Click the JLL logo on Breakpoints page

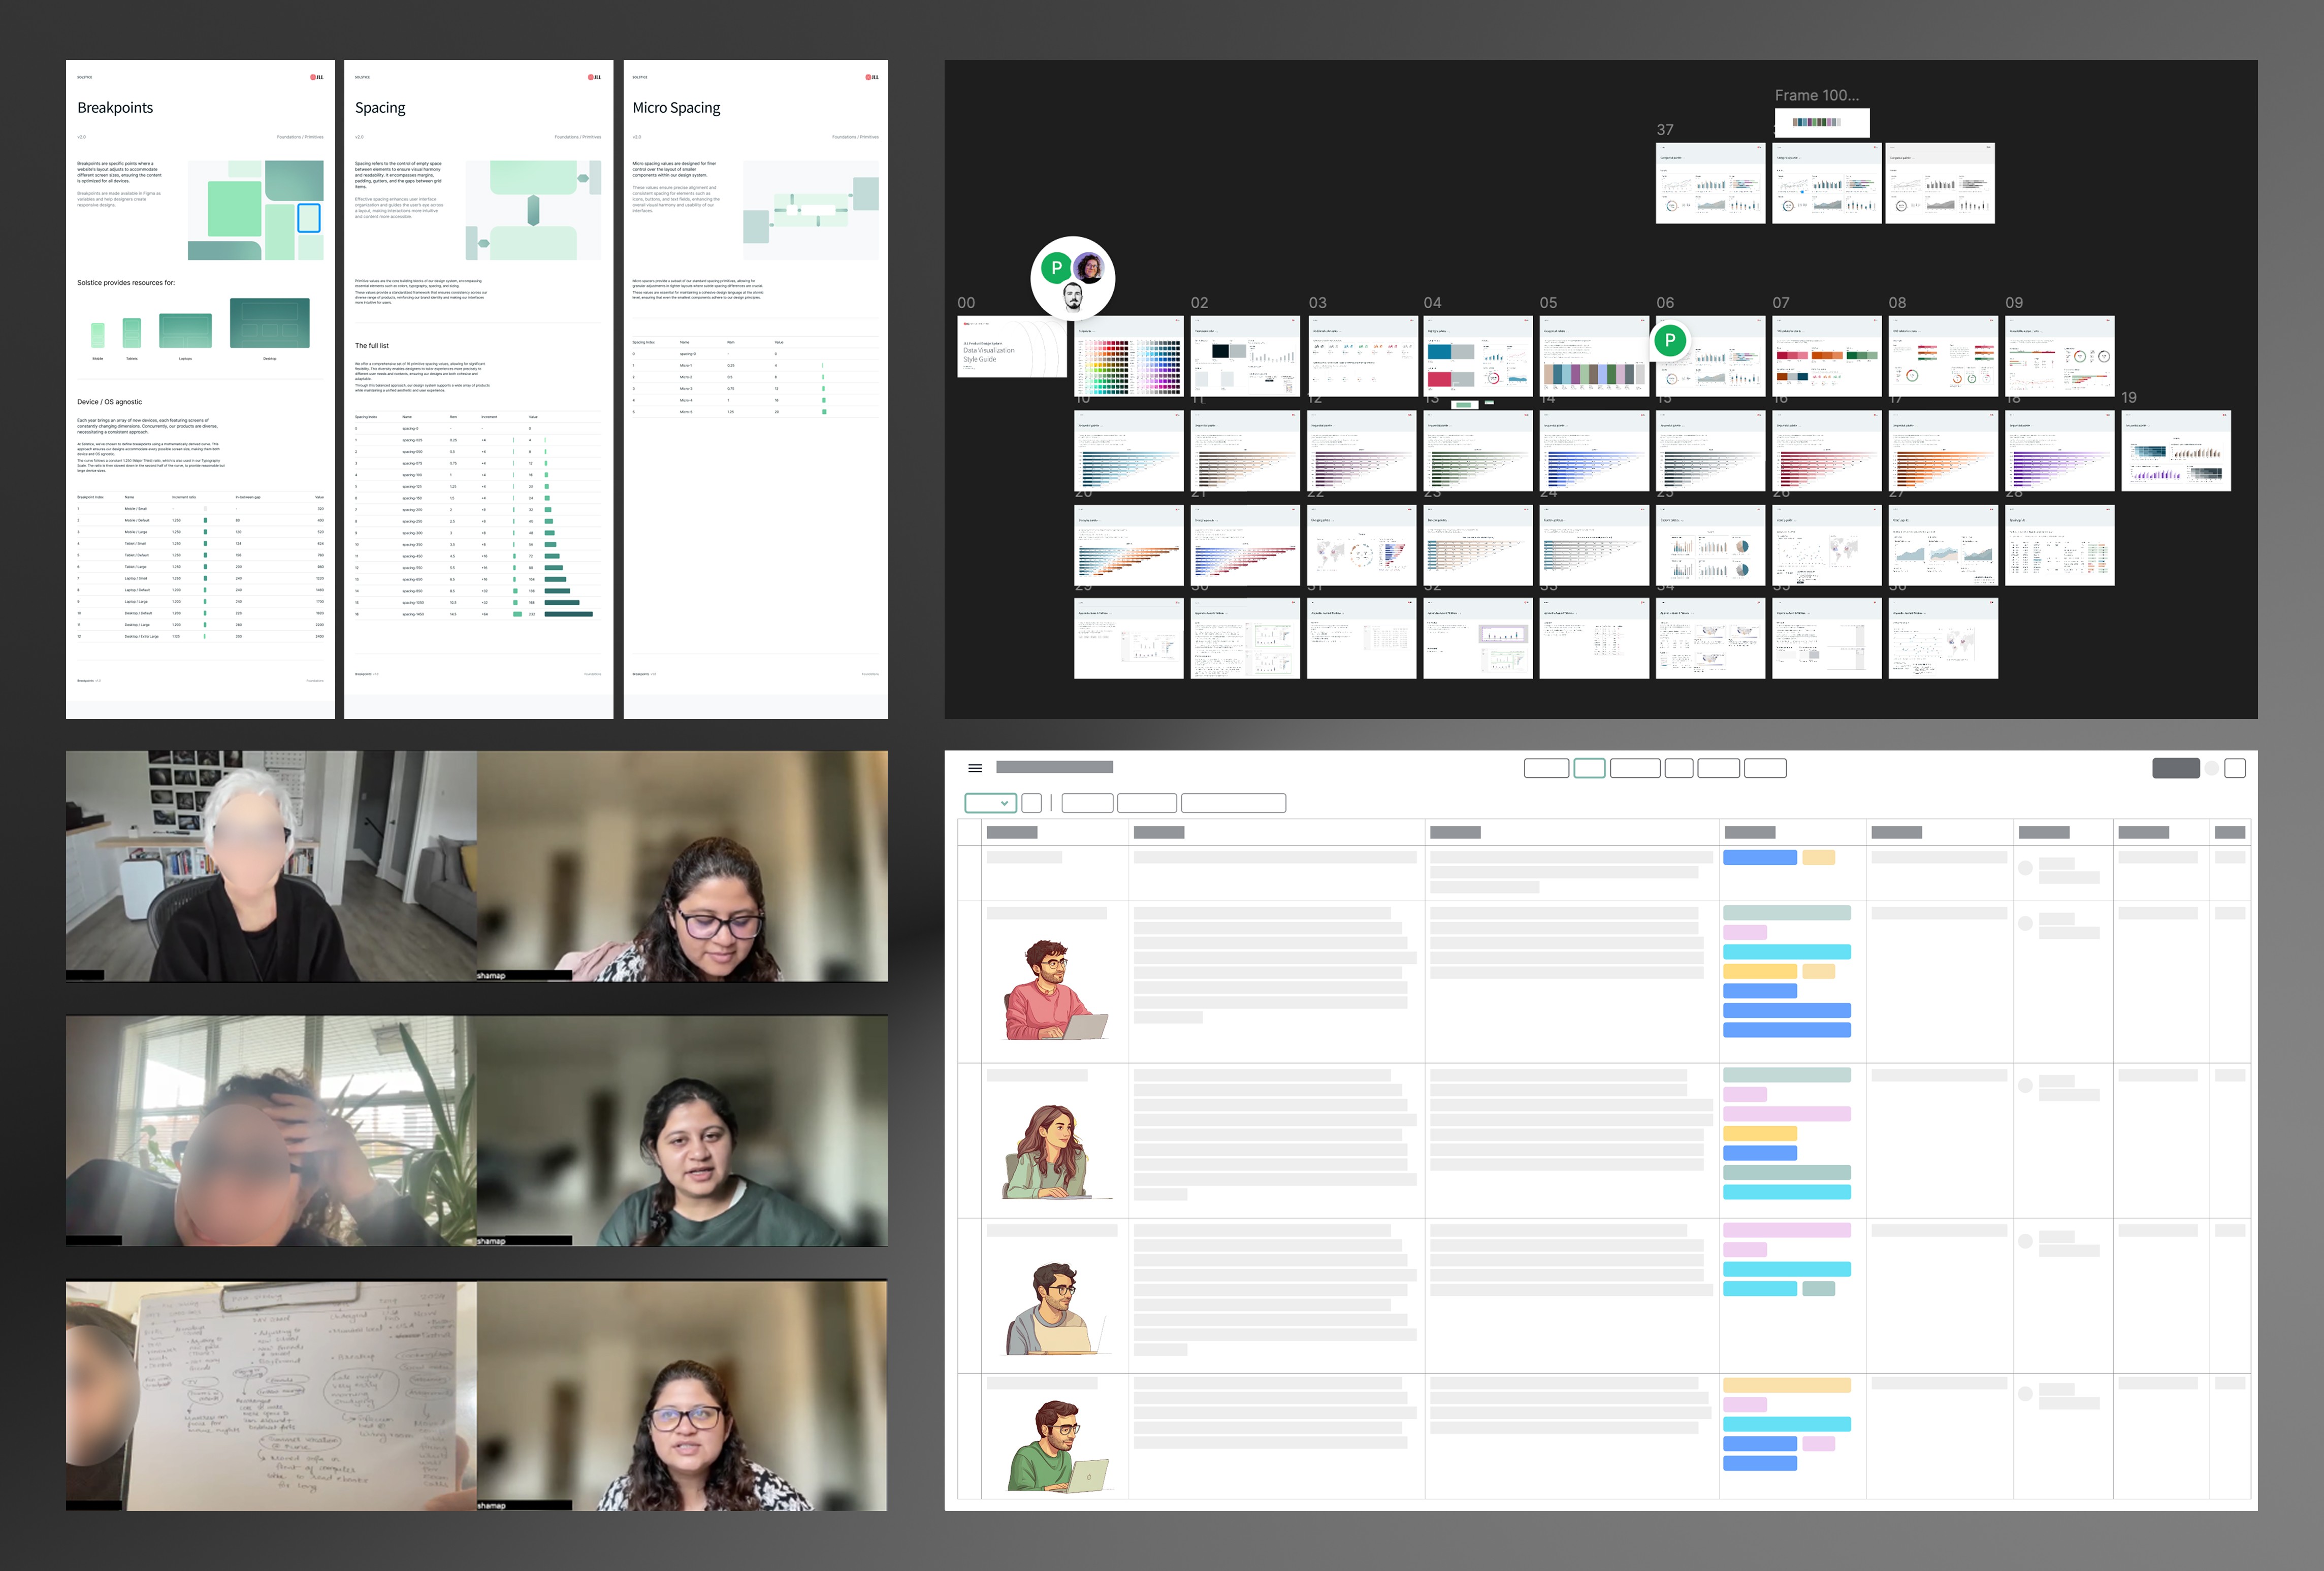pos(316,77)
